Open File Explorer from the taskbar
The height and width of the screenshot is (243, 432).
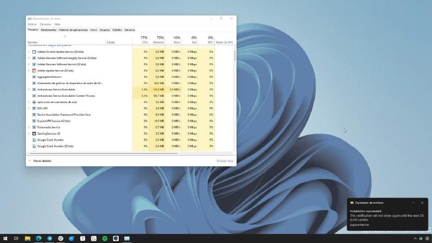pyautogui.click(x=27, y=238)
